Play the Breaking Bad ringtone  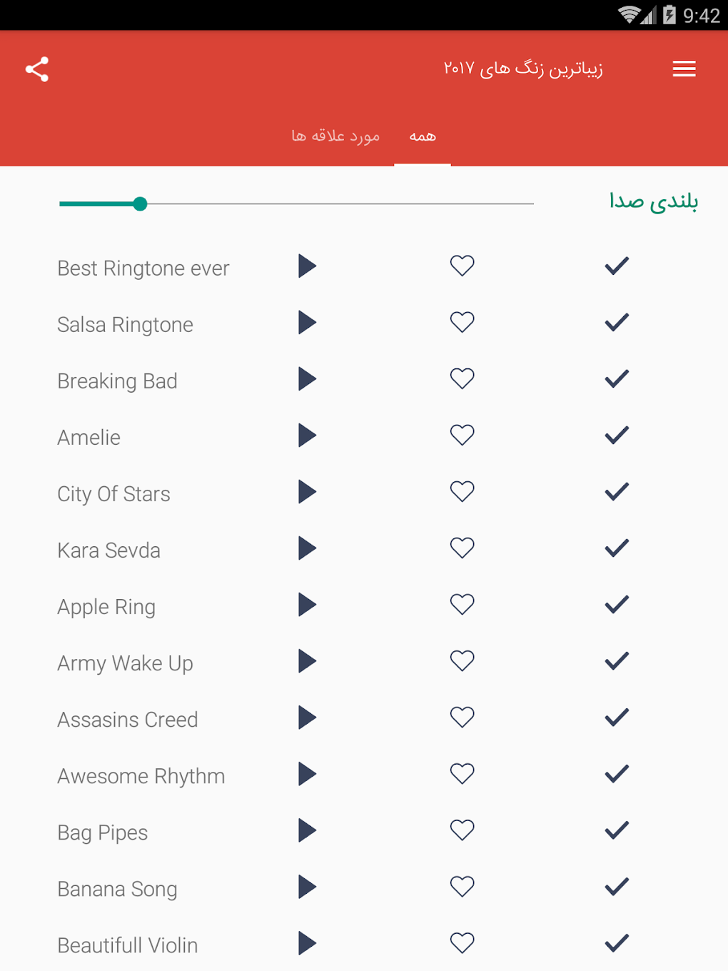click(307, 379)
